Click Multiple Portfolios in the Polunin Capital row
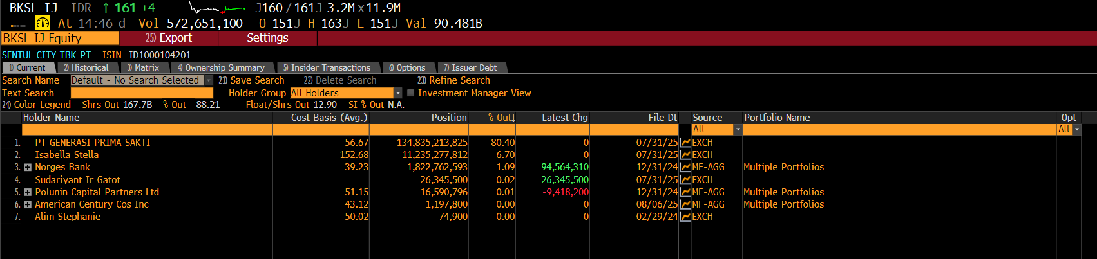This screenshot has width=1097, height=259. [783, 192]
